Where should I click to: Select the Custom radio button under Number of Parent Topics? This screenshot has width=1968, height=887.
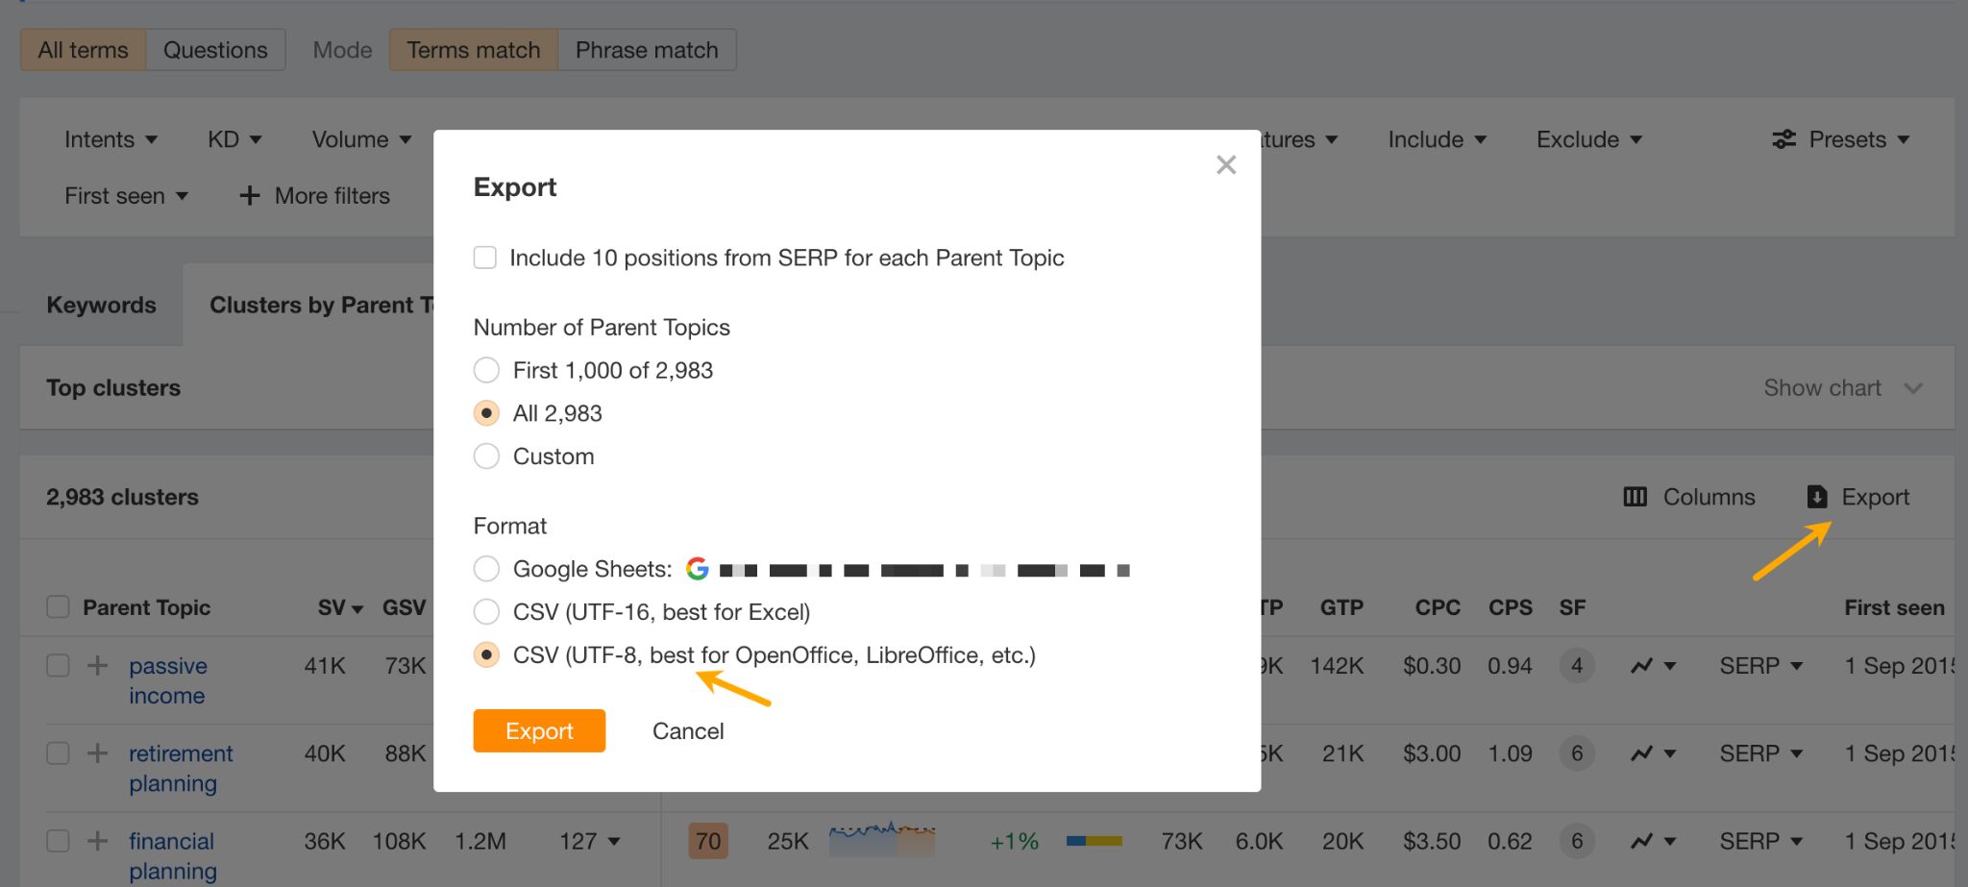pos(486,456)
